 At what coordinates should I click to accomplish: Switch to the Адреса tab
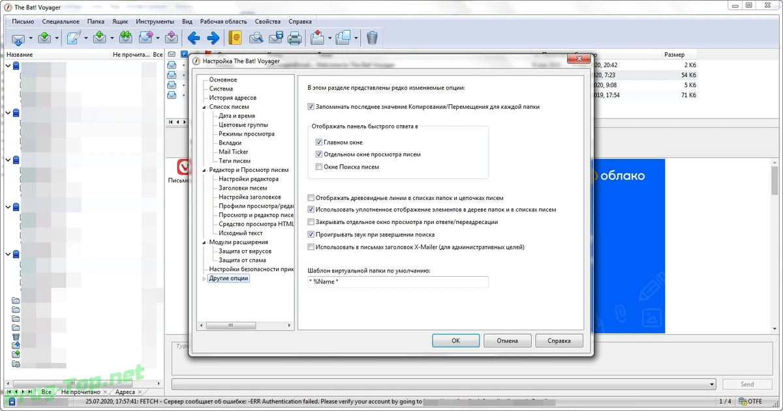point(125,392)
